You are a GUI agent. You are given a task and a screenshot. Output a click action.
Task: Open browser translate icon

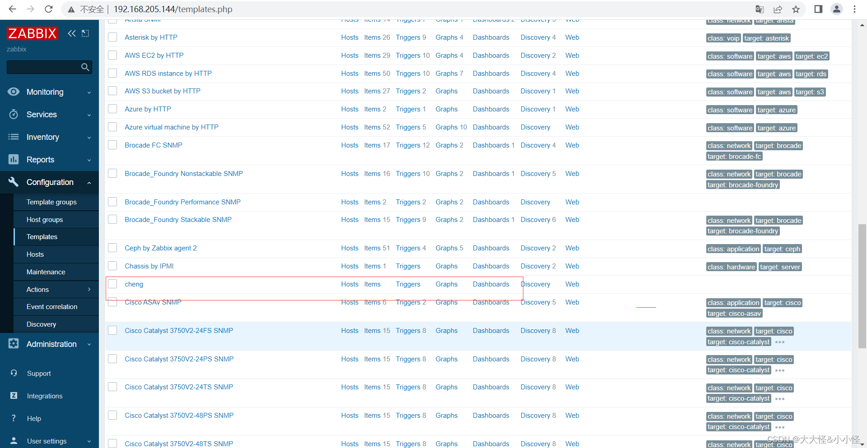pyautogui.click(x=760, y=9)
